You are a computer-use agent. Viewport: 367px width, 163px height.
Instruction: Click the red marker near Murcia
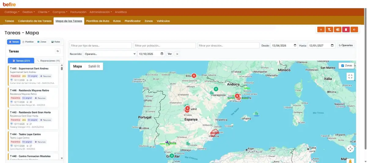point(214,132)
